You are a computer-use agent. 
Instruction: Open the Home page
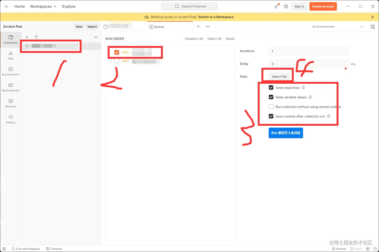coord(19,6)
